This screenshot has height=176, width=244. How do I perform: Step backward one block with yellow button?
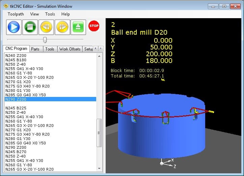(x=46, y=27)
